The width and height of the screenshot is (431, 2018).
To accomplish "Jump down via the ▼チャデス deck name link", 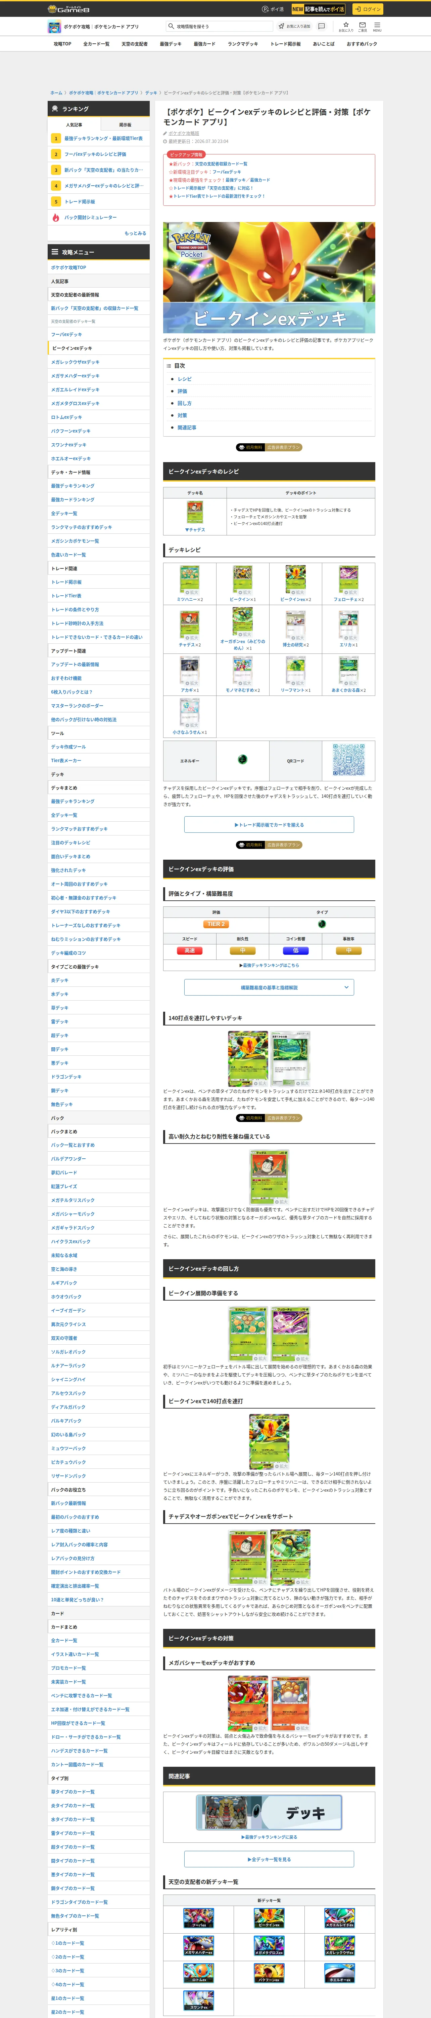I will [195, 530].
